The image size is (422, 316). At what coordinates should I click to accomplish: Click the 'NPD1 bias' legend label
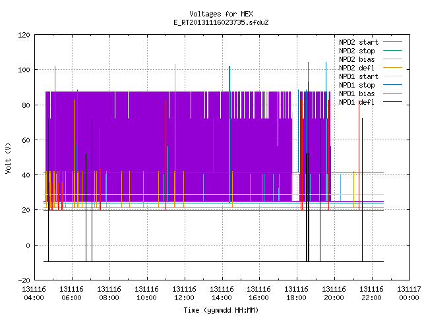tap(357, 93)
